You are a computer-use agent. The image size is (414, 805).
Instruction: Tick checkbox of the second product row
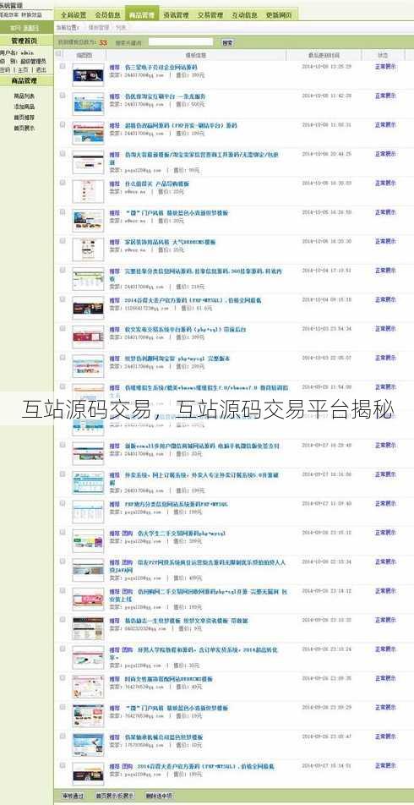pyautogui.click(x=63, y=96)
